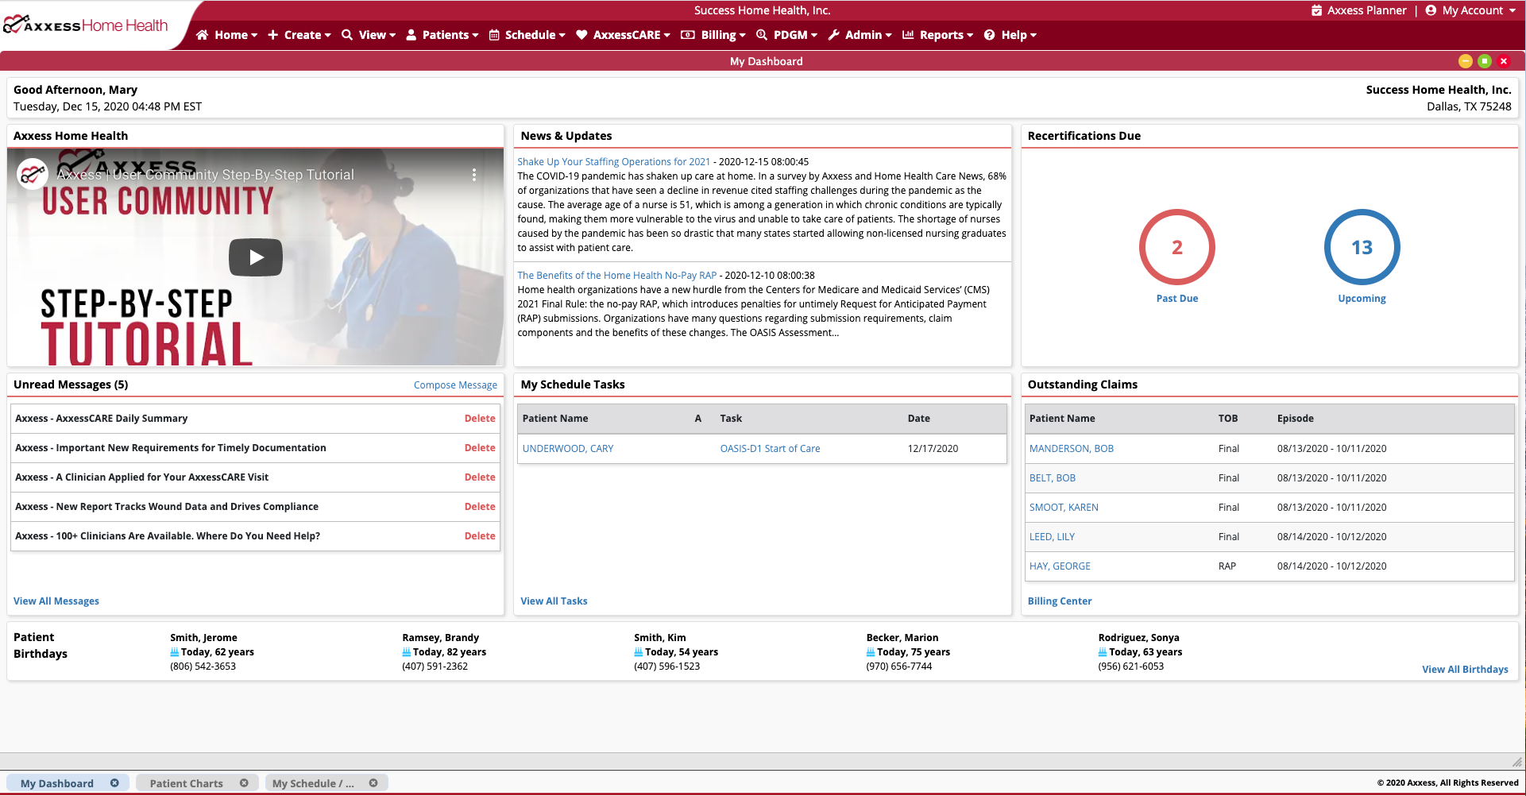Click the PDGM search icon
The width and height of the screenshot is (1526, 796).
[762, 35]
